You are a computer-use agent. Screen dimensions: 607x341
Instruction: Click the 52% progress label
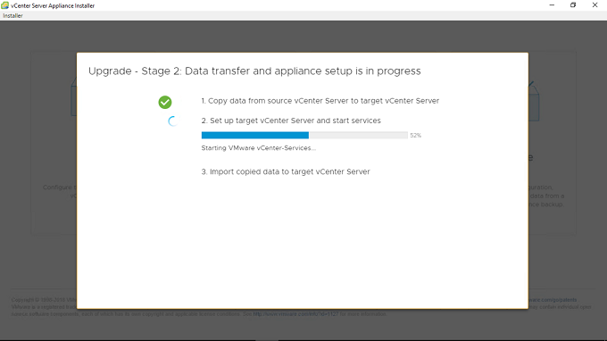pos(415,136)
